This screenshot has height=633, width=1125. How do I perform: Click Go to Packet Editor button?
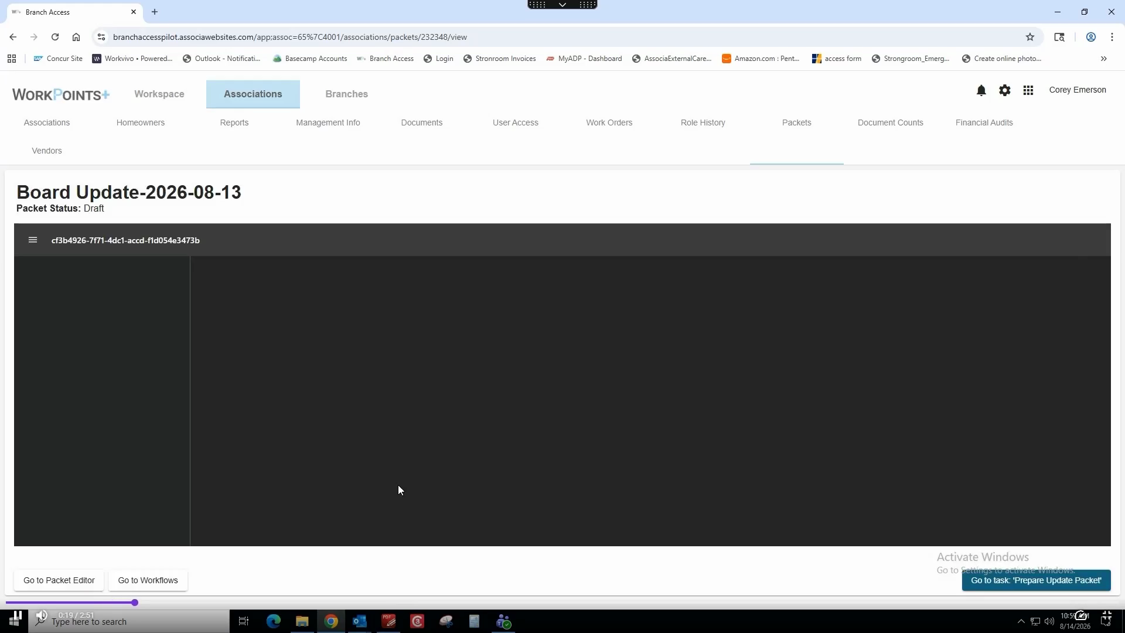[59, 580]
